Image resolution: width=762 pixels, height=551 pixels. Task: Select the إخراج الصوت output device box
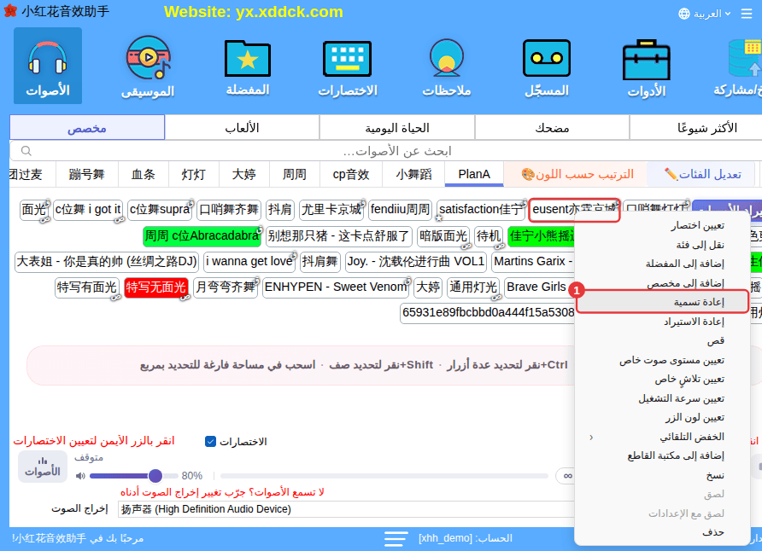(346, 509)
